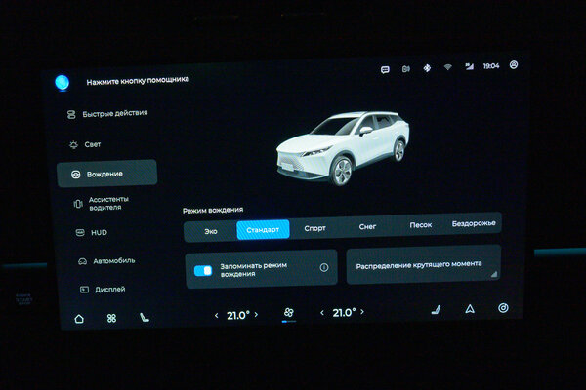Open Распределение крутящего момента panel
Viewport: 586px width, 390px height.
pyautogui.click(x=424, y=265)
